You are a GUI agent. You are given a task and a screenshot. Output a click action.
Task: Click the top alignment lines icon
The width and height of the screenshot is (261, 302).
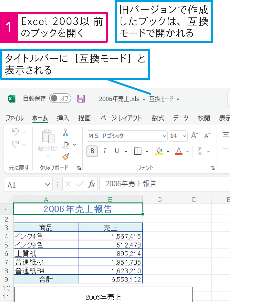(226, 134)
